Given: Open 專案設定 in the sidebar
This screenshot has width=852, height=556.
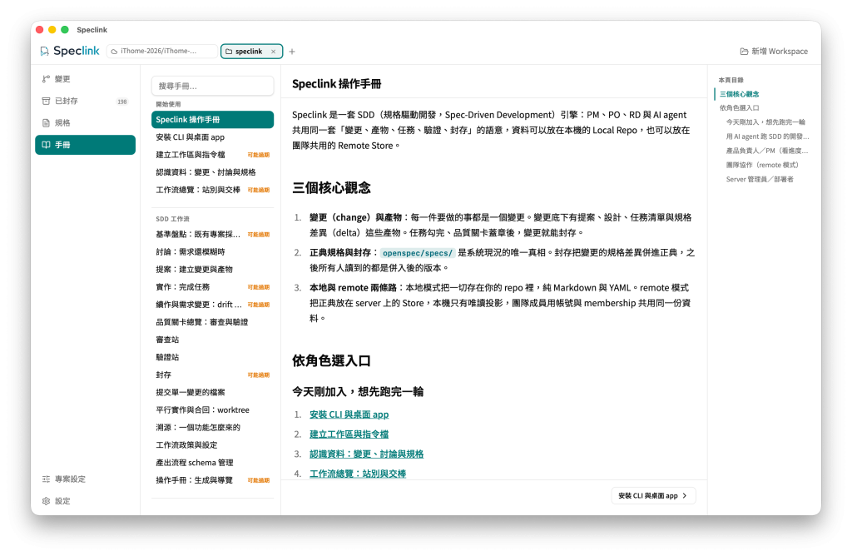Looking at the screenshot, I should pyautogui.click(x=86, y=479).
